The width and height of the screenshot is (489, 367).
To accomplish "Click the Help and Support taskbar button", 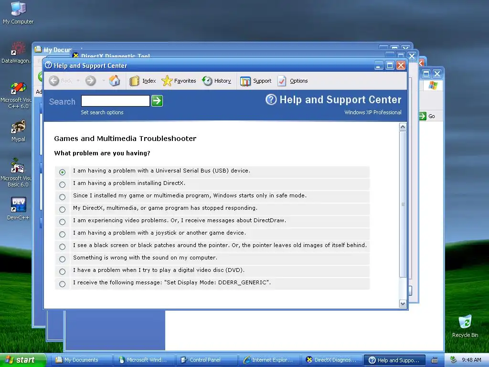I will (394, 360).
